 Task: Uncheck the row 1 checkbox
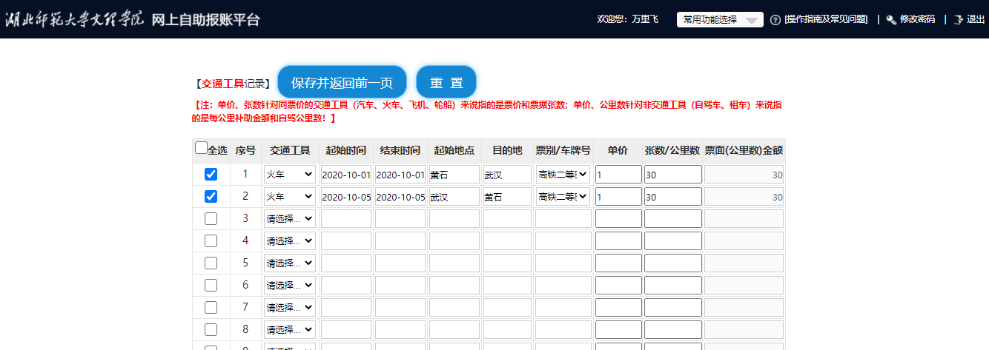click(x=211, y=175)
